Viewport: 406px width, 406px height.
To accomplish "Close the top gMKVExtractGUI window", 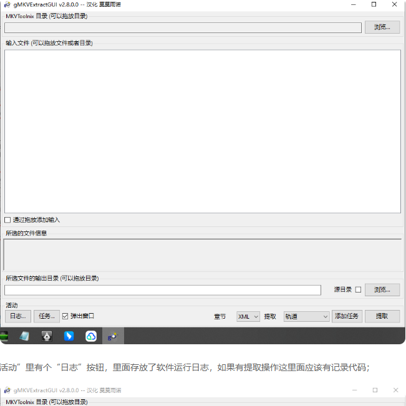I will point(394,4).
